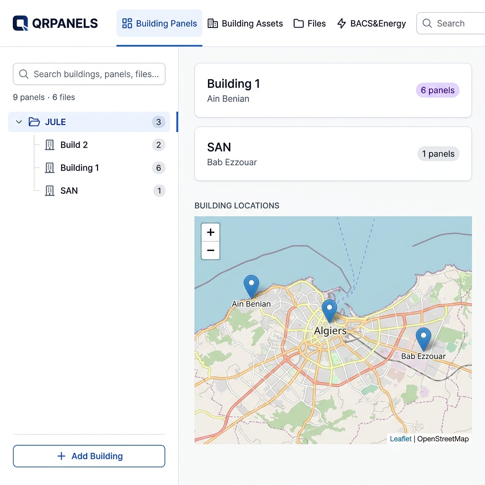Click the Building Panels grid icon

click(x=127, y=24)
